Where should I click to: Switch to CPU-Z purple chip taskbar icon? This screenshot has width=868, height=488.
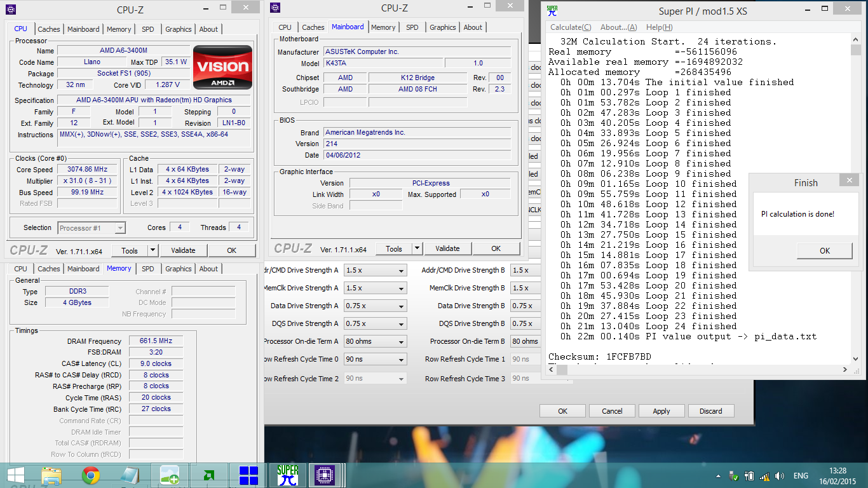tap(325, 475)
